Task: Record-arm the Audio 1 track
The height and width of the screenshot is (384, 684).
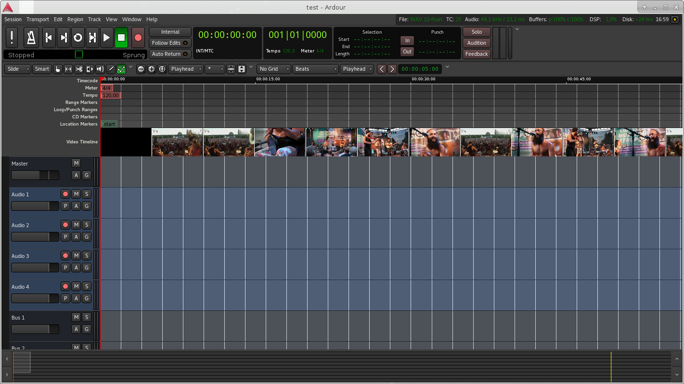Action: [65, 194]
